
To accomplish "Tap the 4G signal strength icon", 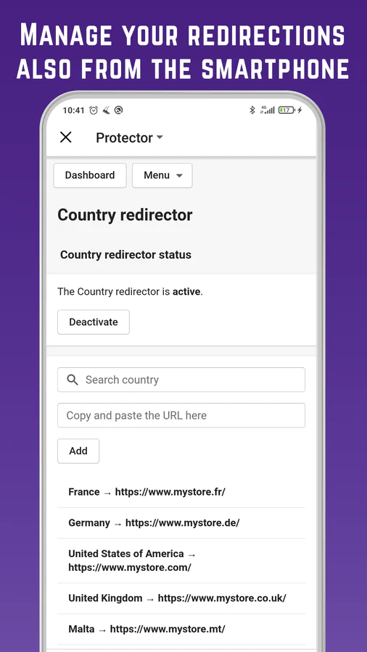I will tap(267, 110).
